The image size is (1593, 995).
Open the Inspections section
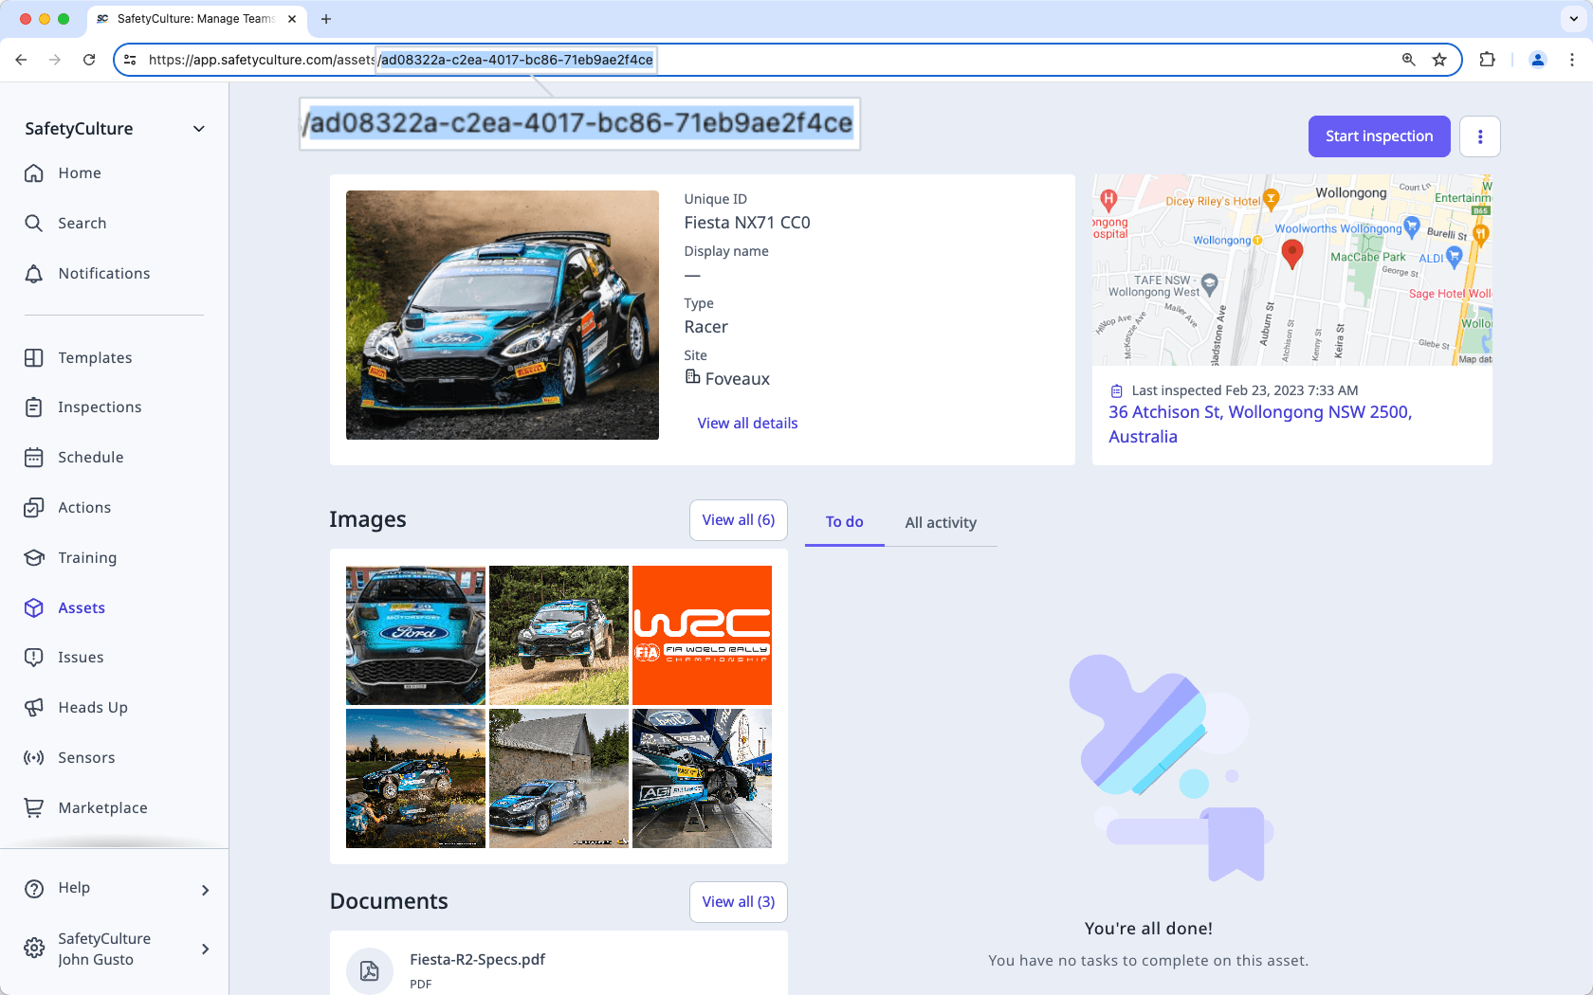click(x=98, y=407)
